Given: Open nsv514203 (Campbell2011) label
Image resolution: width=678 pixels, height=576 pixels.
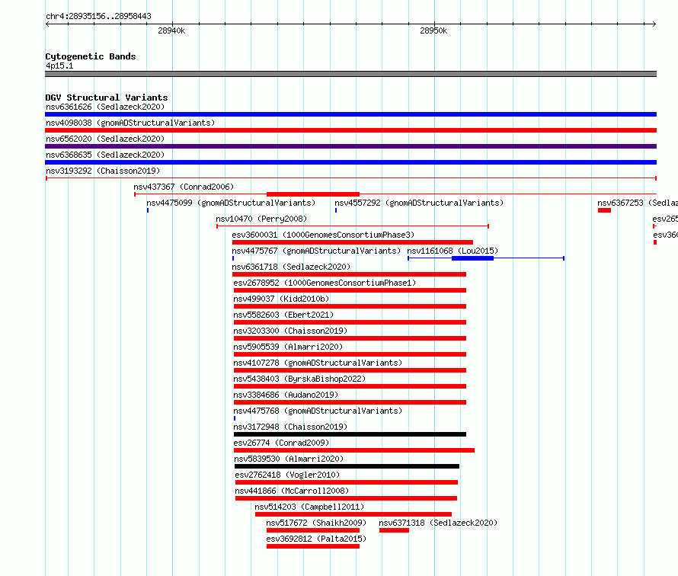Looking at the screenshot, I should point(309,507).
